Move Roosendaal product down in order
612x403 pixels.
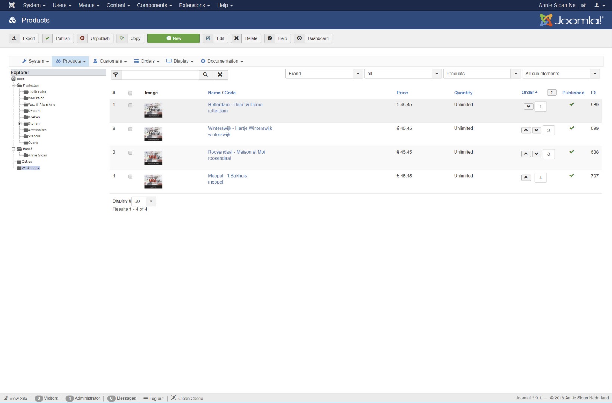(x=537, y=154)
